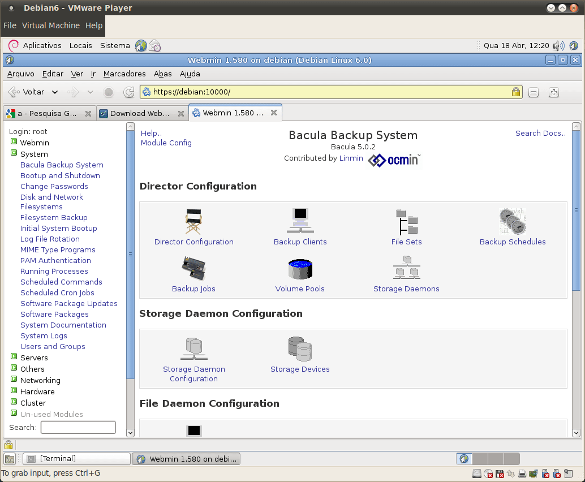Open the Storage Daemons network icon
Image resolution: width=585 pixels, height=482 pixels.
point(406,268)
